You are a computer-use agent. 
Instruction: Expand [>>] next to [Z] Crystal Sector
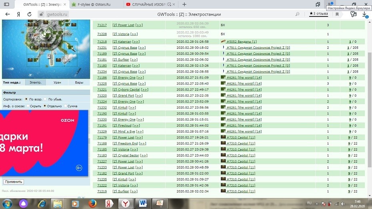click(144, 155)
